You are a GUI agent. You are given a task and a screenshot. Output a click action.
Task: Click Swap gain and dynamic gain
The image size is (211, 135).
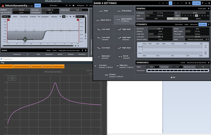coord(69,51)
